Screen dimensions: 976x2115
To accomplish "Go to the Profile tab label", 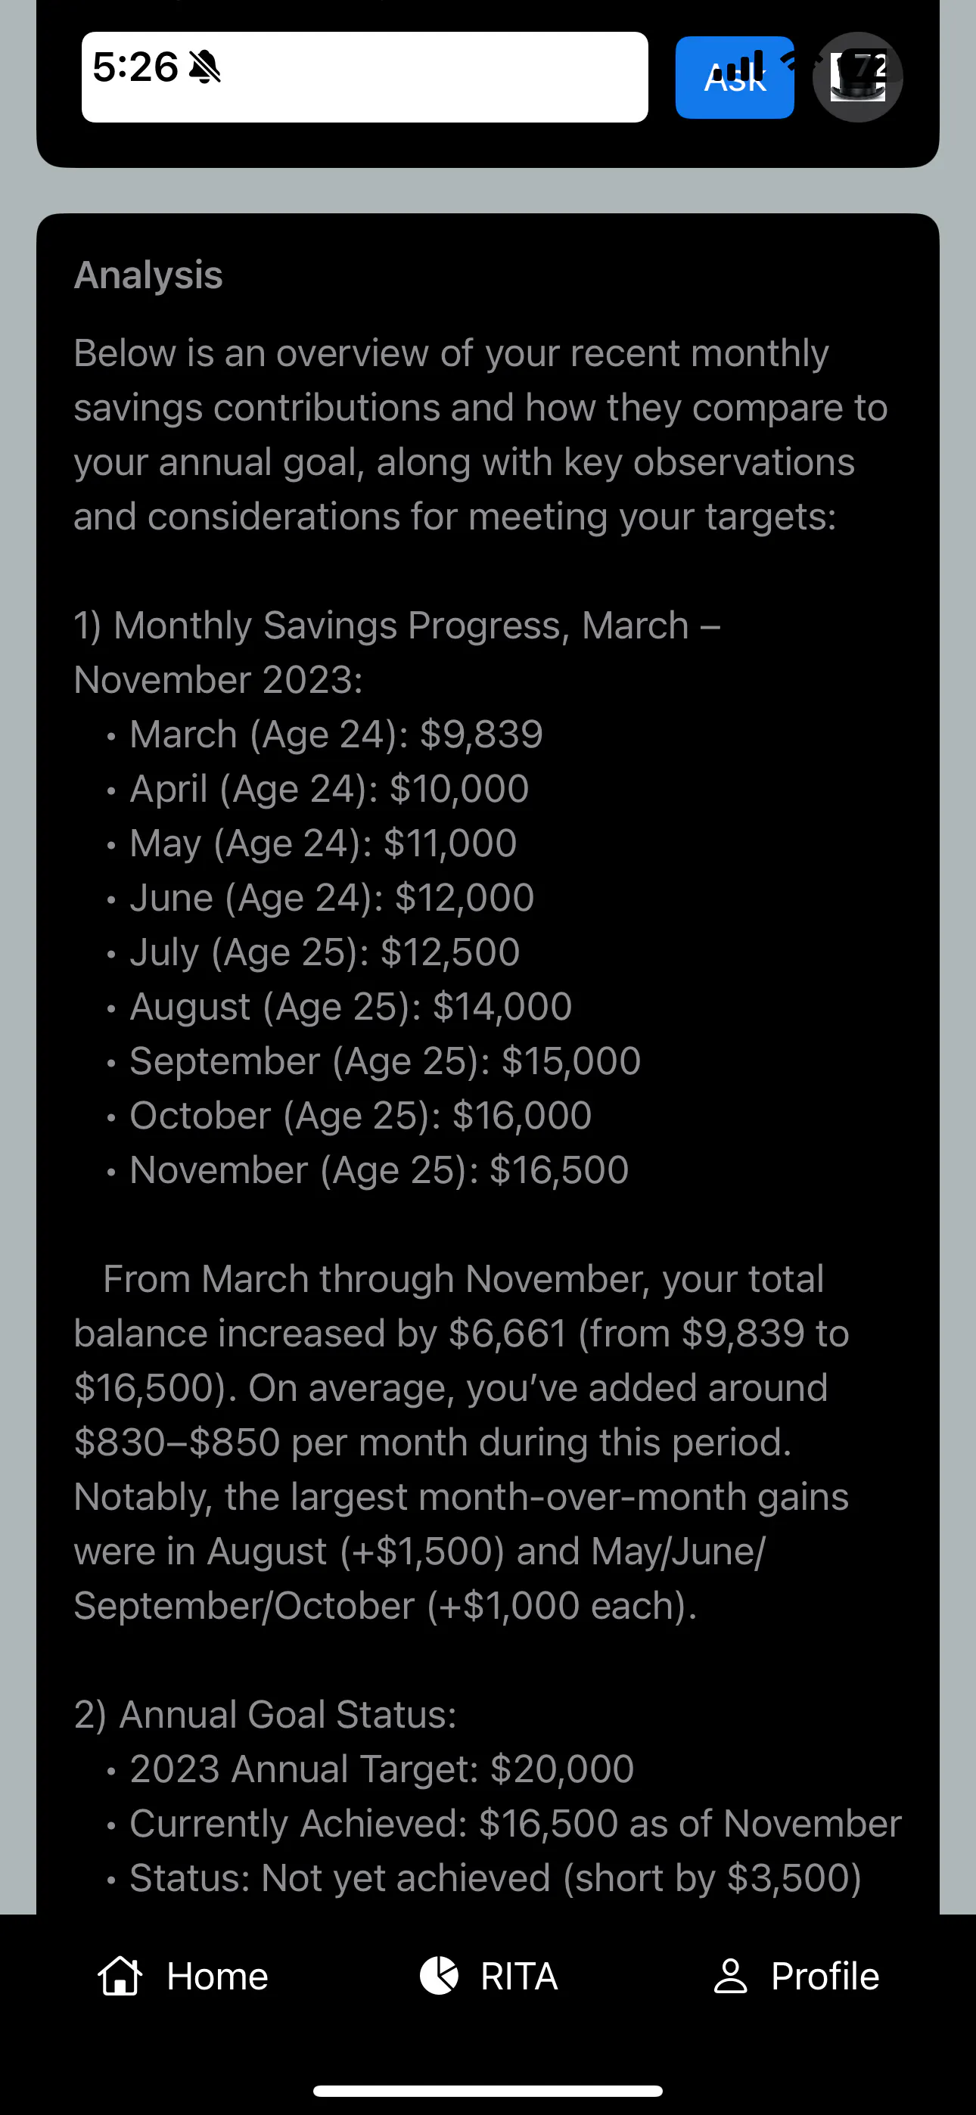I will tap(825, 1977).
